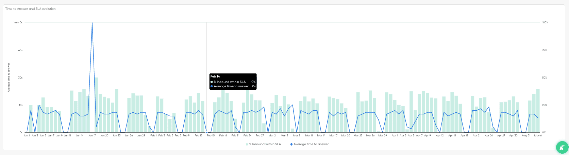Click the vertical 'Average time to answer' axis title
The width and height of the screenshot is (569, 155).
tap(9, 77)
